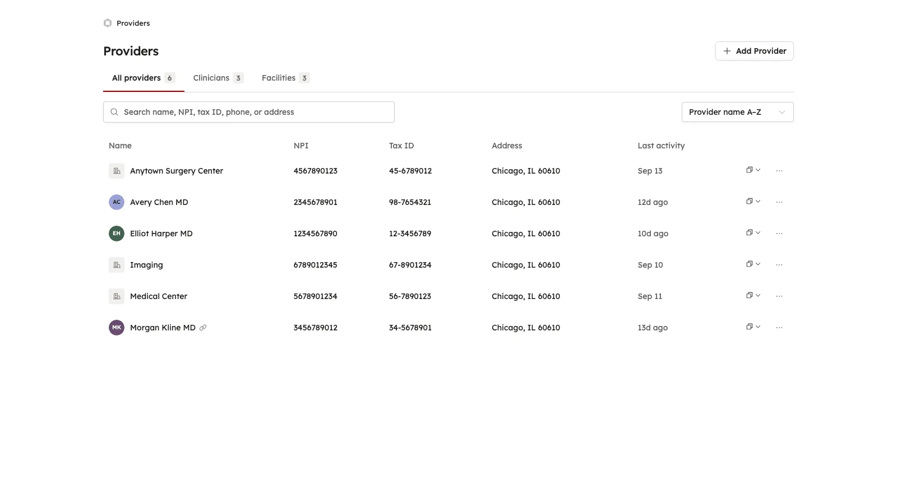This screenshot has width=897, height=504.
Task: Click the Anytown Surgery Center building icon
Action: [x=117, y=171]
